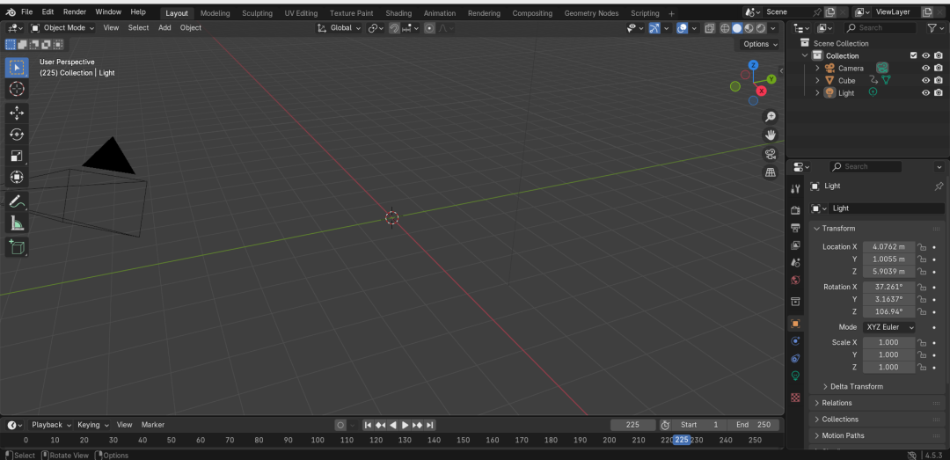Image resolution: width=950 pixels, height=460 pixels.
Task: Open the View Layer properties tab
Action: [795, 245]
